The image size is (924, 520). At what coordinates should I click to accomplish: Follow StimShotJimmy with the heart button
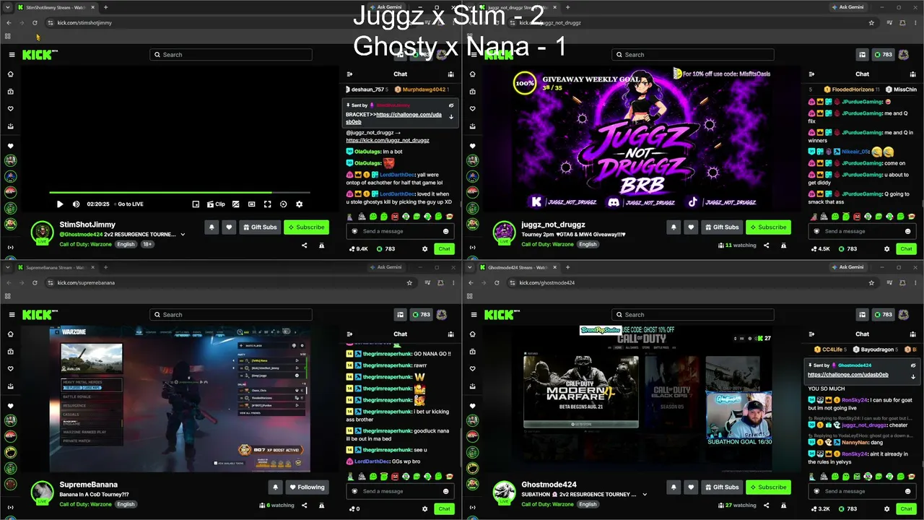point(229,227)
